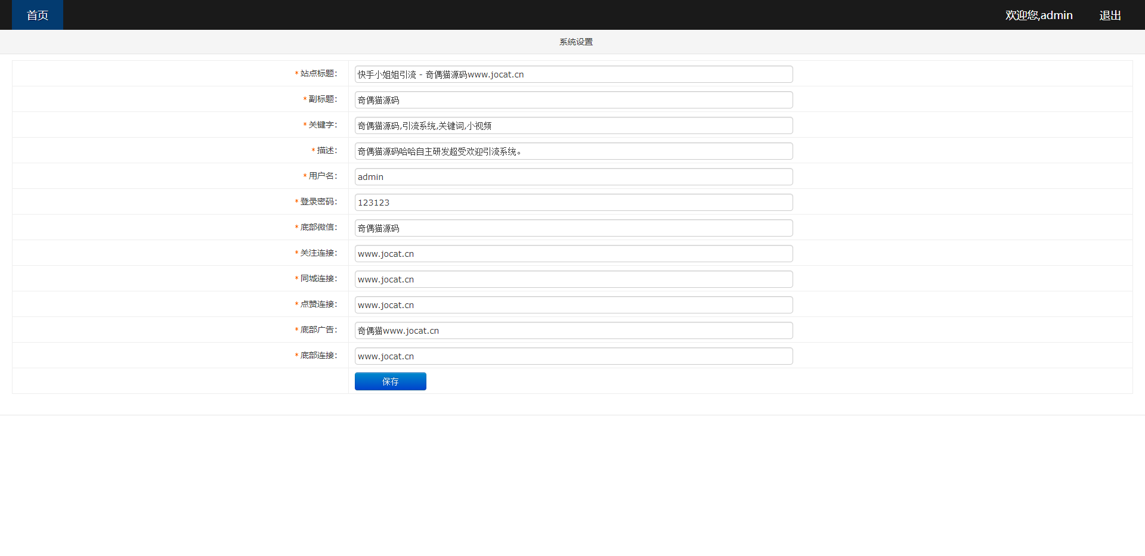Click the 描述 label
Viewport: 1145px width, 556px height.
(x=327, y=150)
